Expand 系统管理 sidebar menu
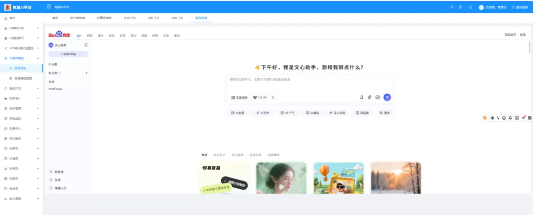 pyautogui.click(x=21, y=109)
